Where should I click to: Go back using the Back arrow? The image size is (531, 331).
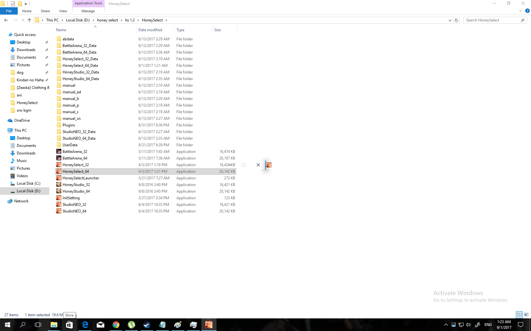point(6,20)
